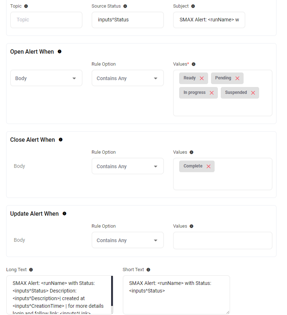Click the Update Alert Values field

click(x=223, y=240)
